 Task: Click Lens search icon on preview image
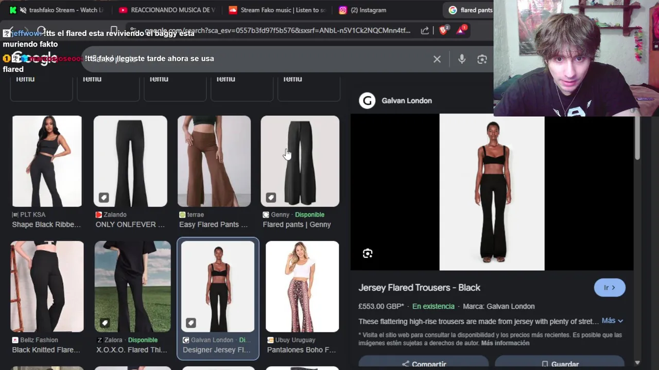368,253
